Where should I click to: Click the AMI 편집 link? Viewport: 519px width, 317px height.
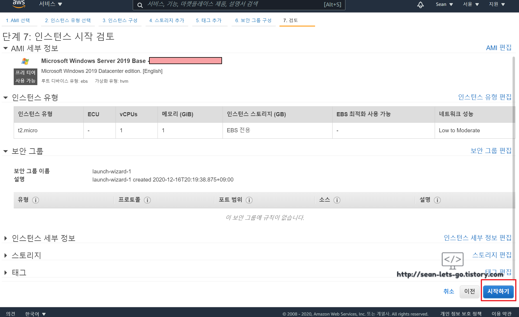point(499,48)
